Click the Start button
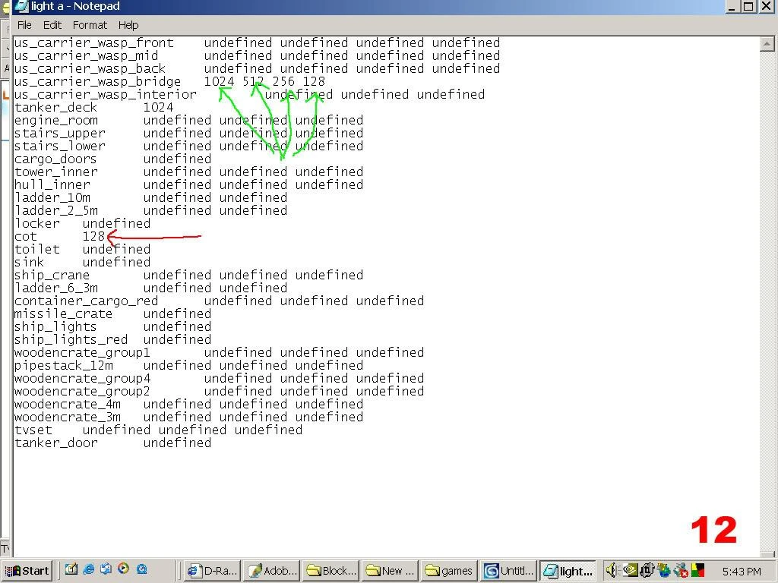This screenshot has width=778, height=583. pyautogui.click(x=27, y=571)
